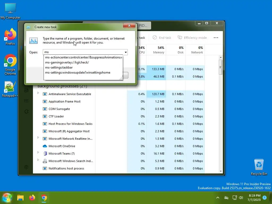The height and width of the screenshot is (204, 272).
Task: Click the Microsoft OneDrive cloud icon in list
Action: (x=45, y=146)
